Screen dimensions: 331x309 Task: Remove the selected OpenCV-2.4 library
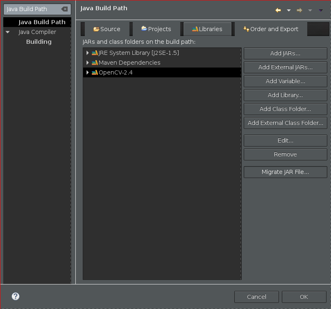pos(285,154)
